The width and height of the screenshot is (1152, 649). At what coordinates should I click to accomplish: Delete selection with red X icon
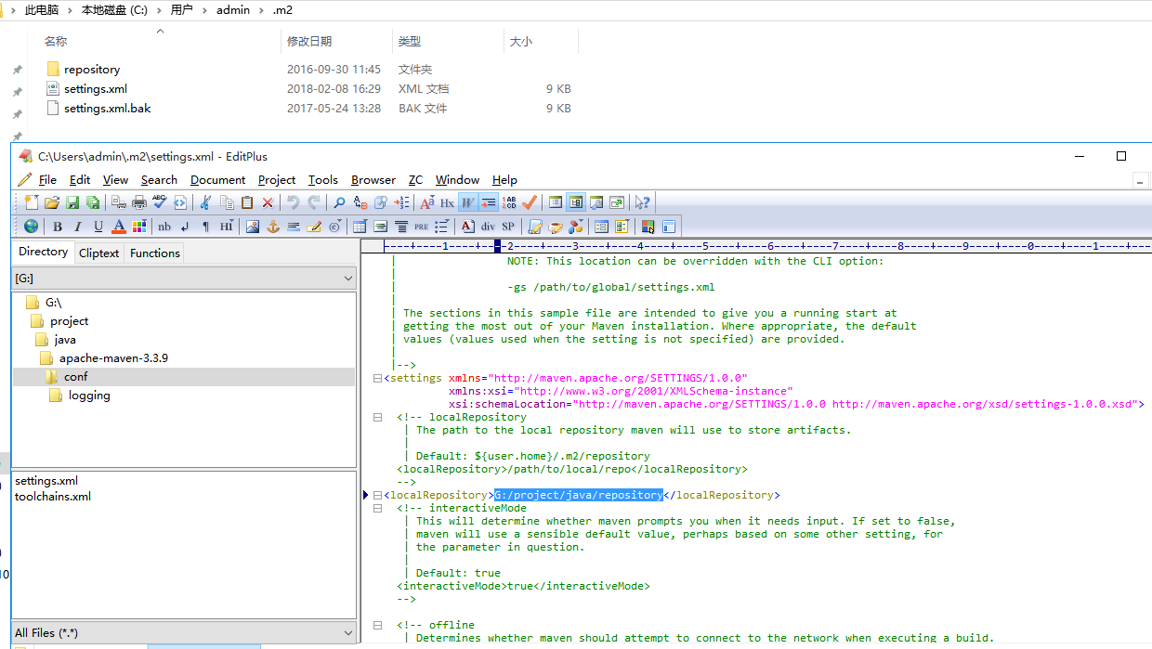pos(268,202)
